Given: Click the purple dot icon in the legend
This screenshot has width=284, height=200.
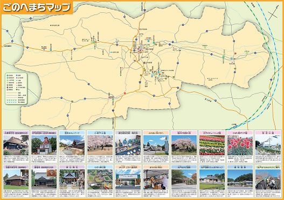Looking at the screenshot, I should (17, 78).
